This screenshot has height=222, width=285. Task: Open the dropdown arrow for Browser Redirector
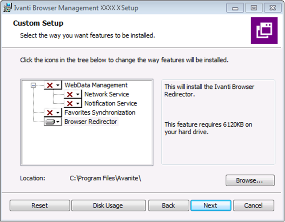[58, 122]
